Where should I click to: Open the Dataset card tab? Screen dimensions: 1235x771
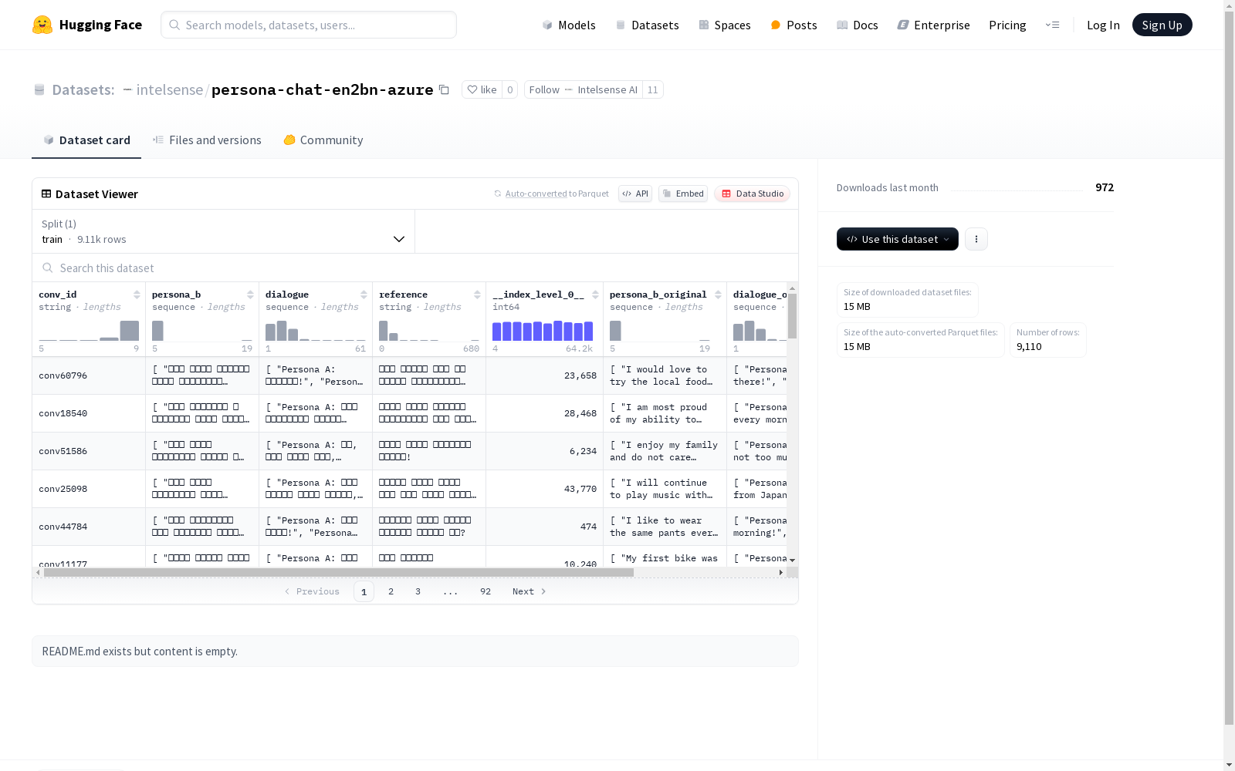click(86, 140)
